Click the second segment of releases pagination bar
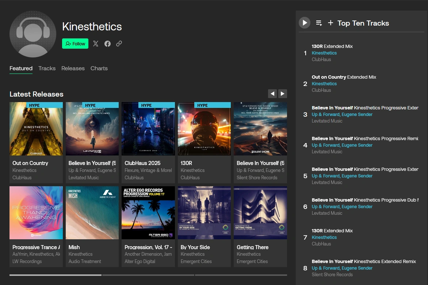The image size is (428, 285). click(x=148, y=275)
